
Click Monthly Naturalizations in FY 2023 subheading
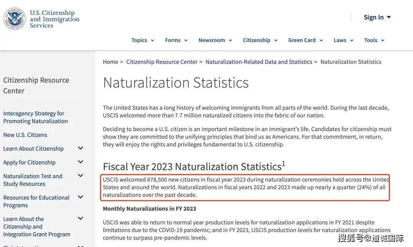coord(150,209)
